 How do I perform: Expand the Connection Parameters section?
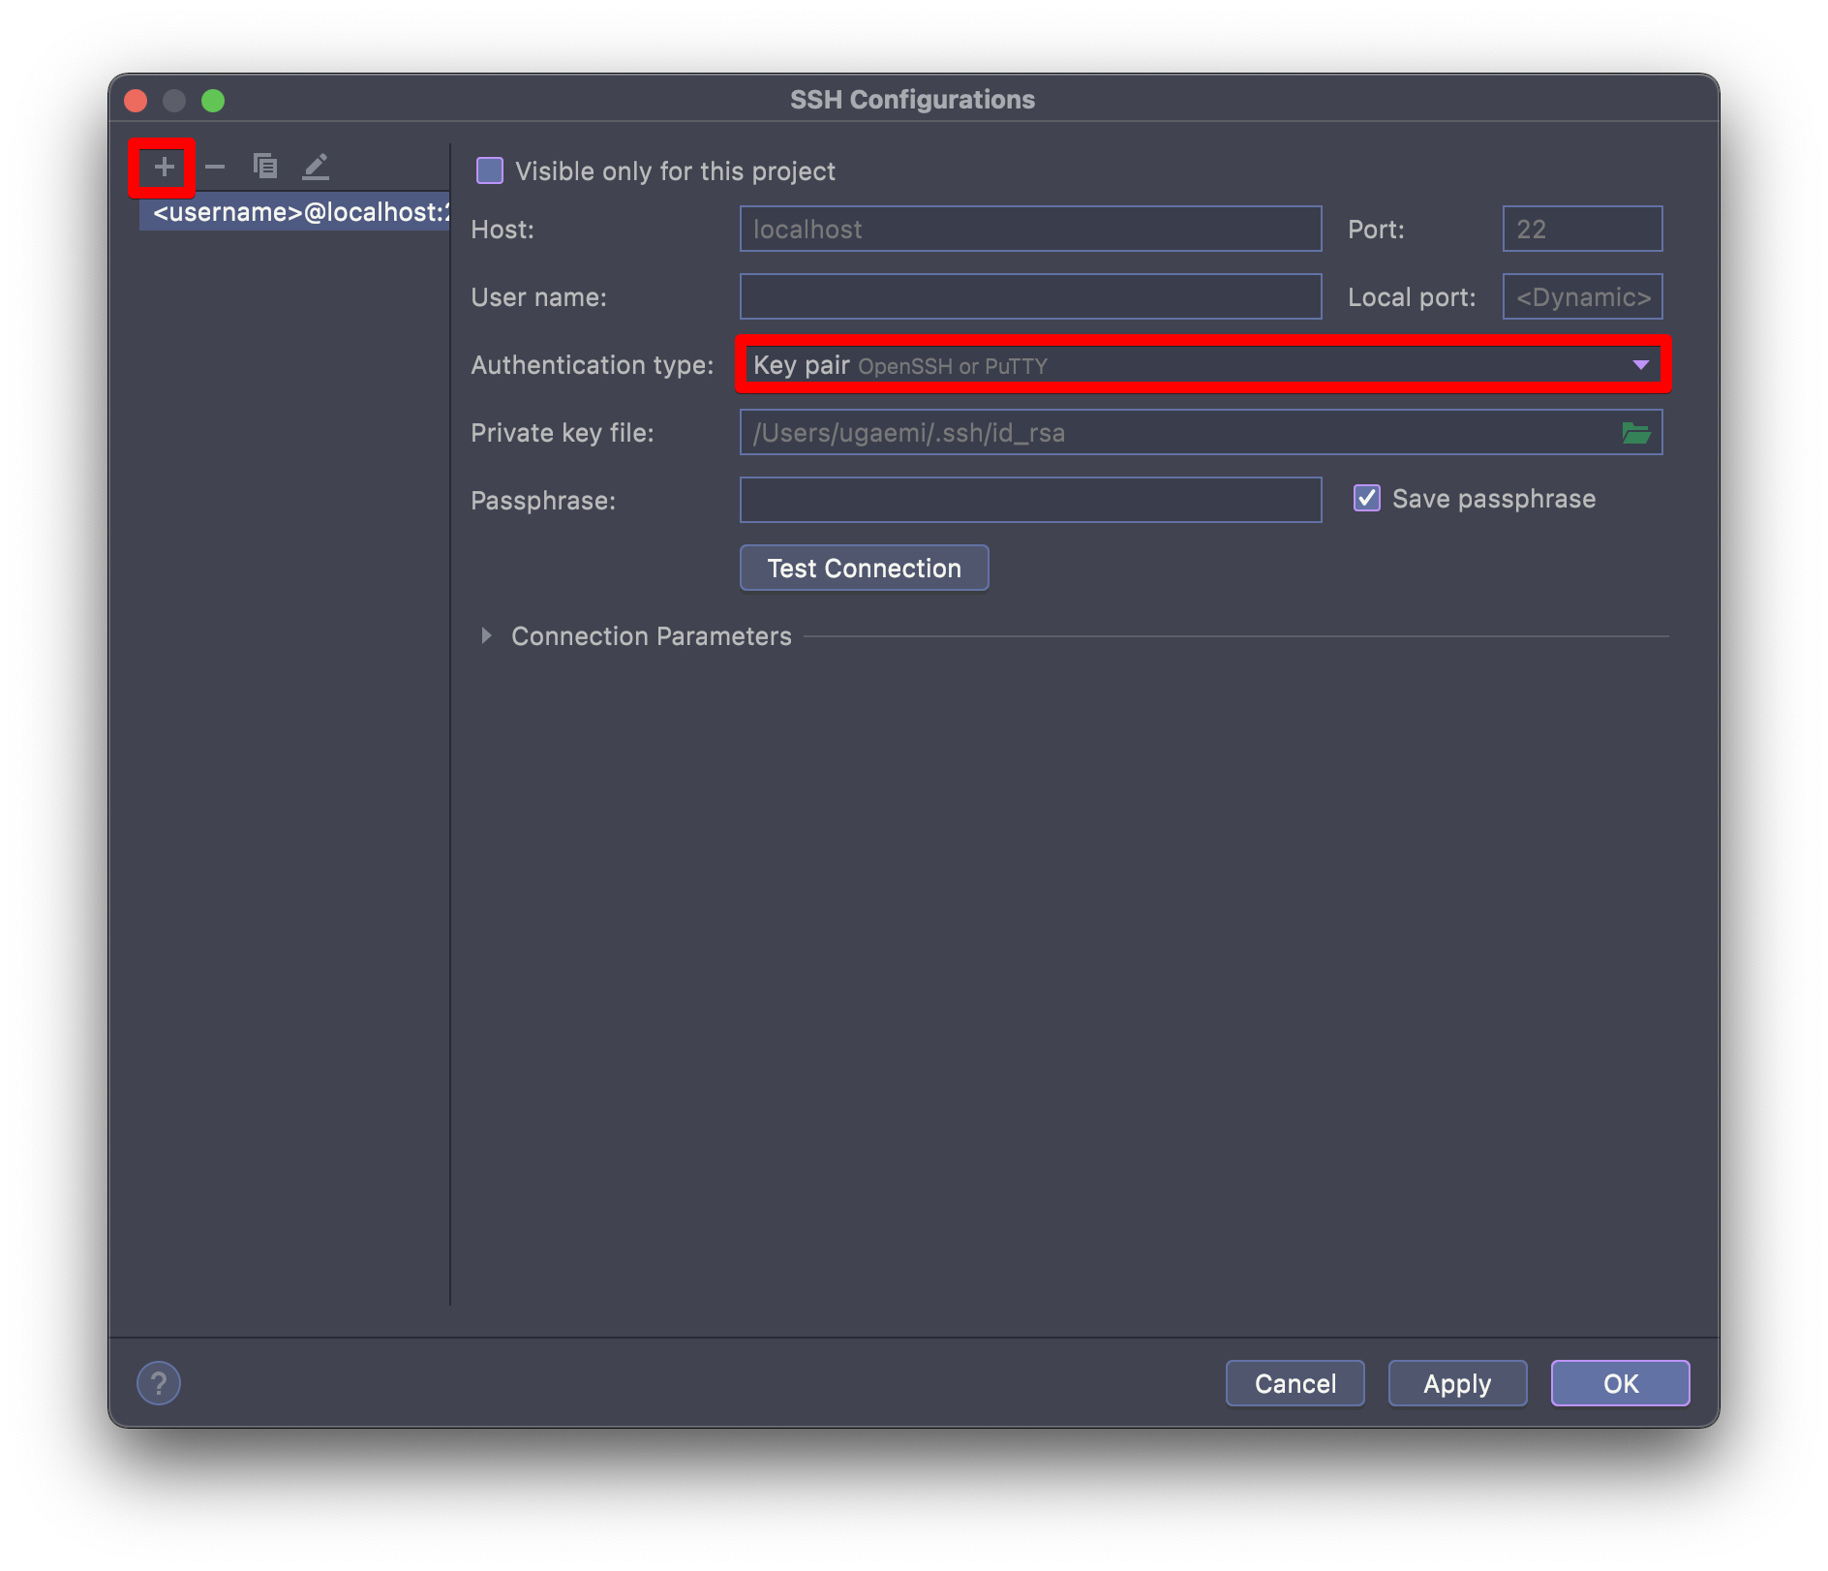[486, 635]
